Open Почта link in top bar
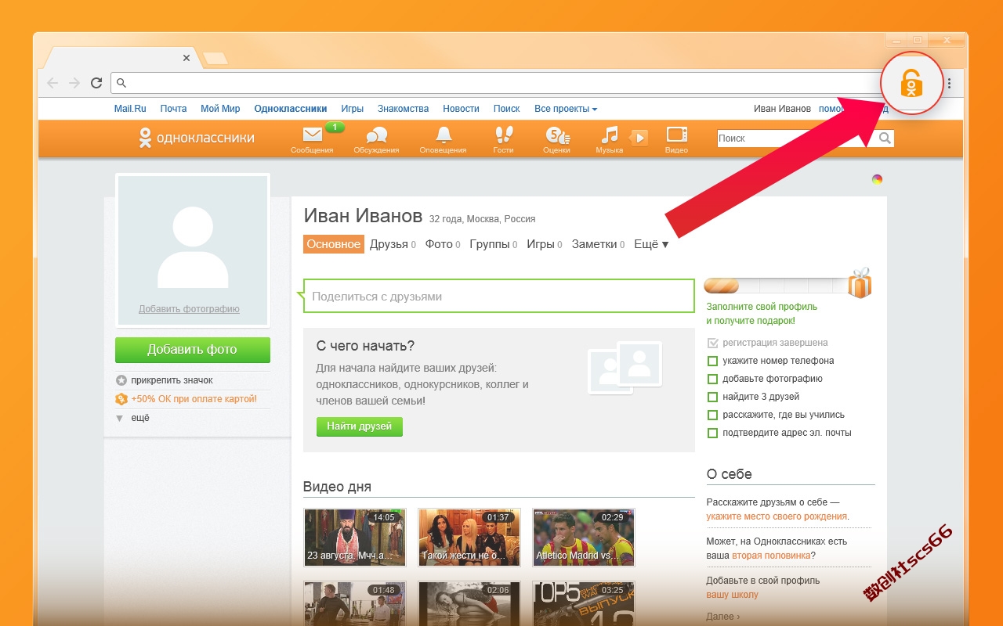Screen dimensions: 1003x626 pyautogui.click(x=174, y=109)
